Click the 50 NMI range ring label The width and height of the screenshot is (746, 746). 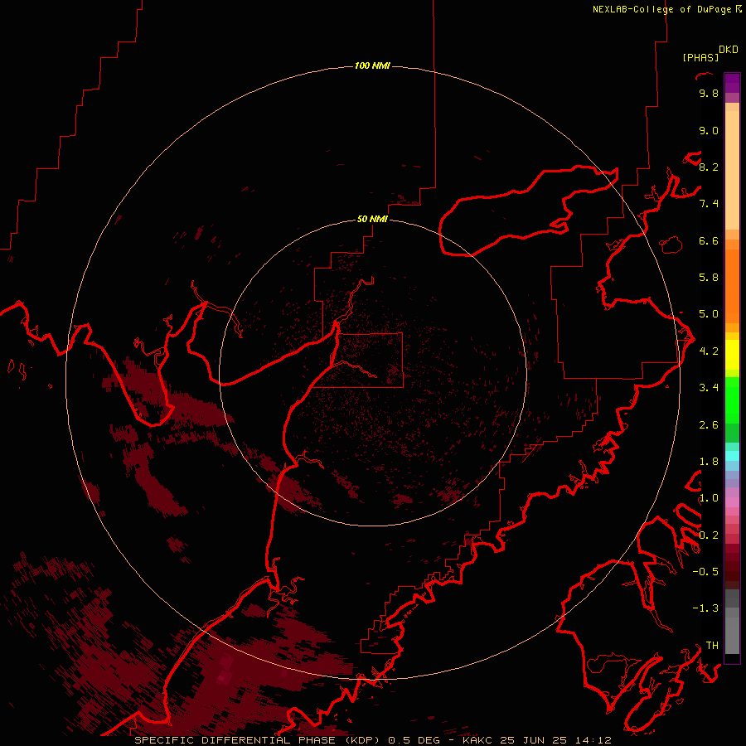coord(372,219)
